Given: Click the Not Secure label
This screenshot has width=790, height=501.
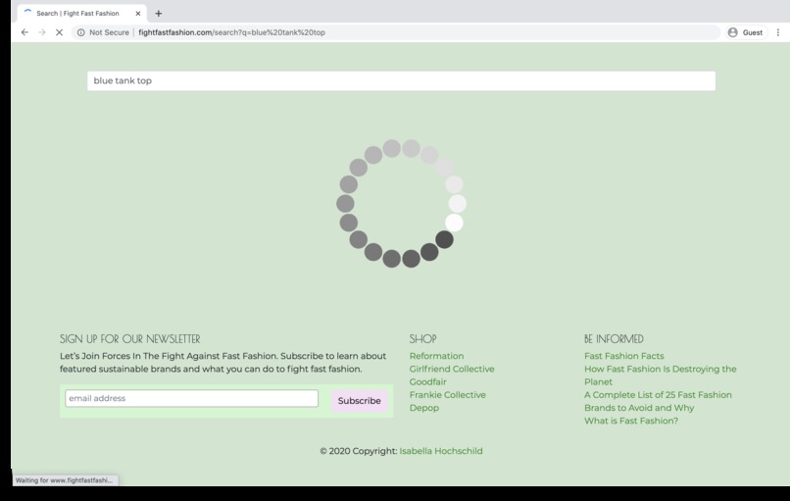Looking at the screenshot, I should tap(109, 32).
